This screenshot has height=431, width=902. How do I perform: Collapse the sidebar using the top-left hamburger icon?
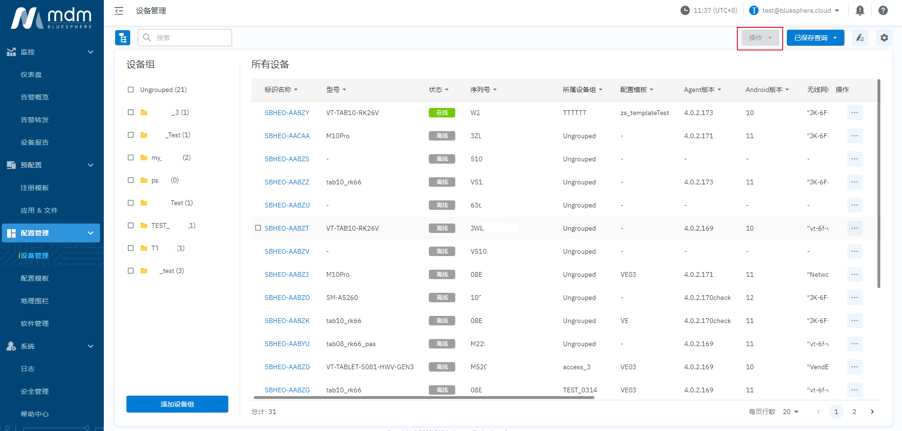119,10
